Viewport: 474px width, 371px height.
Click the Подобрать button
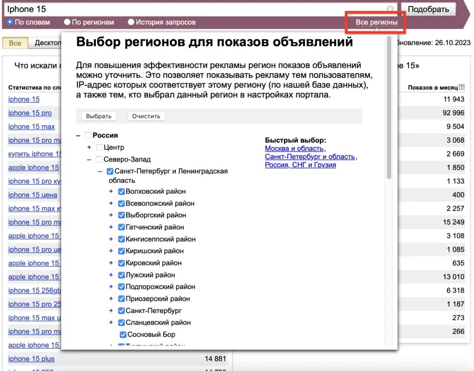tap(428, 9)
